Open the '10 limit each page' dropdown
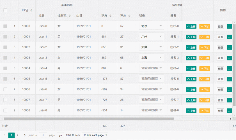The image size is (236, 140). (95, 135)
